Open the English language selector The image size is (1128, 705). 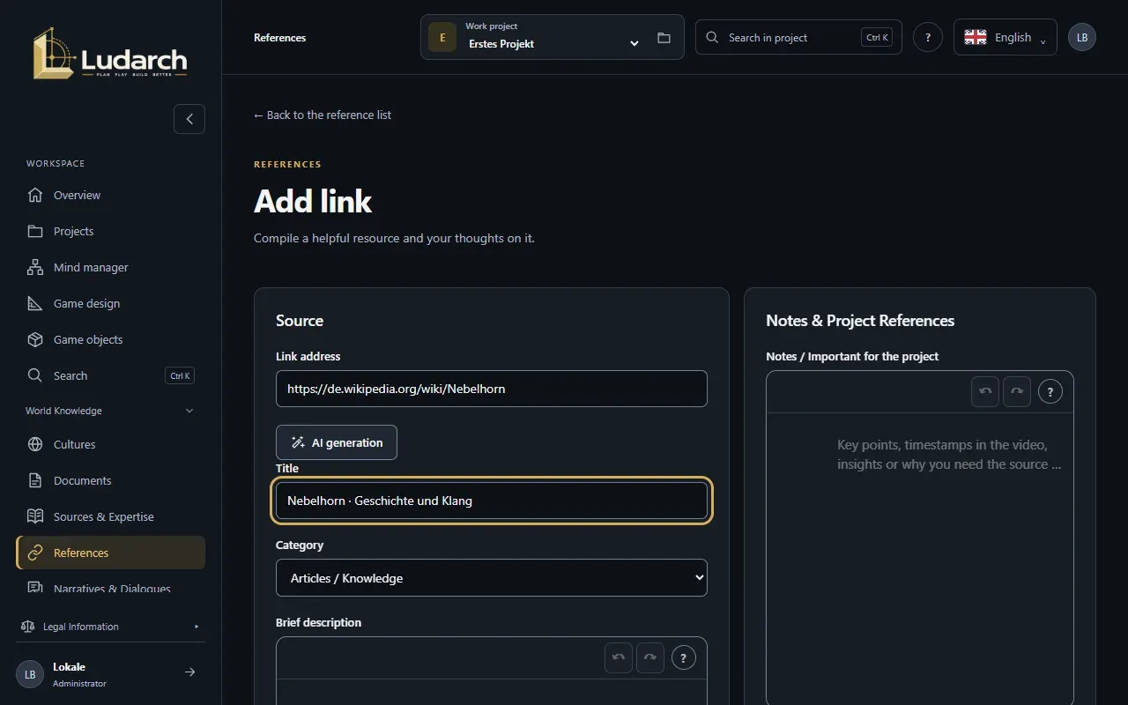pyautogui.click(x=1006, y=37)
